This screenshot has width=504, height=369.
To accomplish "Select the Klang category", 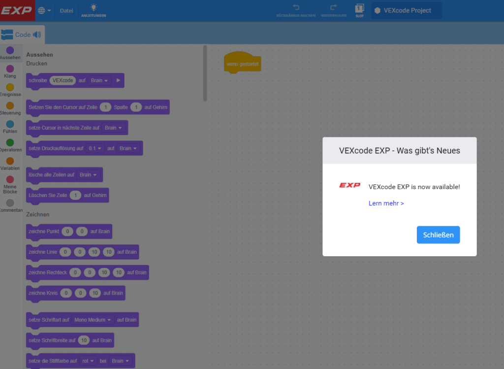I will (x=10, y=71).
